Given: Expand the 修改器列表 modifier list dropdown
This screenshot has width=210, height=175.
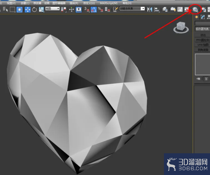Looking at the screenshot, I should (202, 29).
